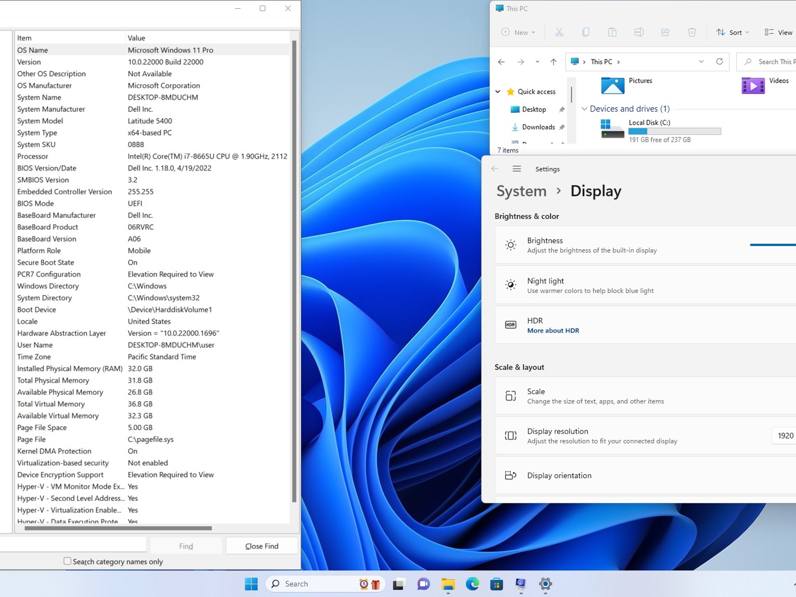Open the Settings navigation menu
This screenshot has height=597, width=796.
(517, 169)
